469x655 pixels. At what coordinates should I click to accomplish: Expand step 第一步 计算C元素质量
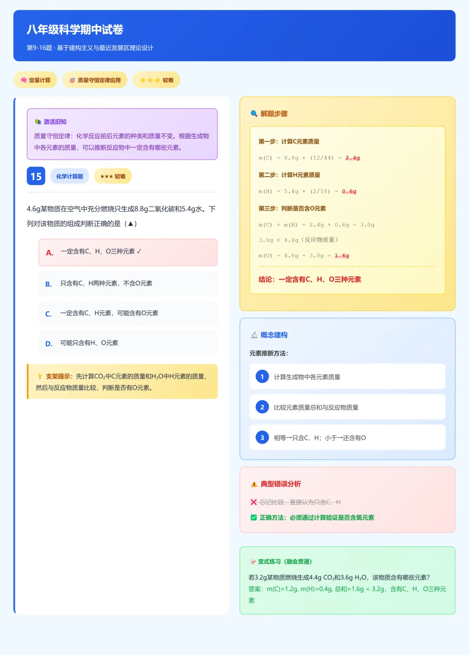pos(290,142)
